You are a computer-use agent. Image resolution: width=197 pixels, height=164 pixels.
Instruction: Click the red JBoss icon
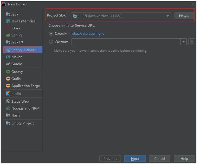8,28
